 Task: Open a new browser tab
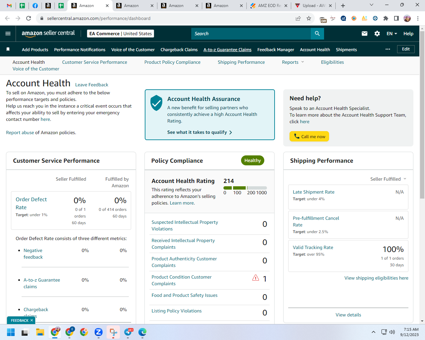(343, 6)
